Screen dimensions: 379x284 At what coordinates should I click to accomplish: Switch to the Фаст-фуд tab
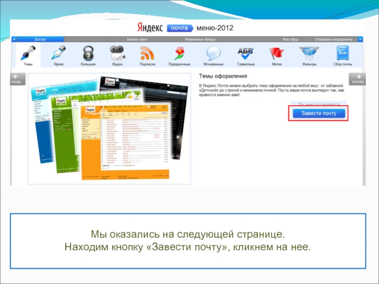(x=290, y=39)
